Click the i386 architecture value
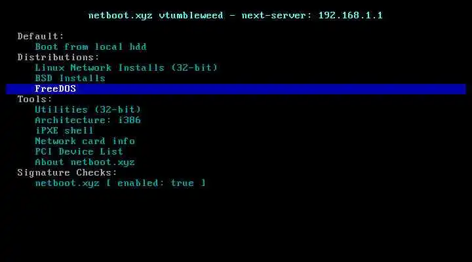 129,120
